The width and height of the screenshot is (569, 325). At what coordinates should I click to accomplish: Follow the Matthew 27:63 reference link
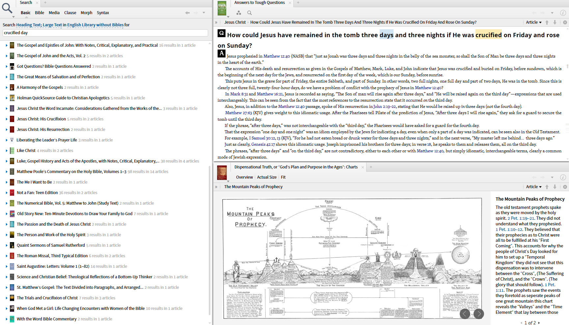[x=238, y=113]
